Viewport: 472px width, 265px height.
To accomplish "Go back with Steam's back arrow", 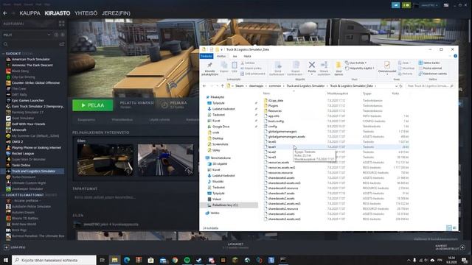I will click(5, 13).
